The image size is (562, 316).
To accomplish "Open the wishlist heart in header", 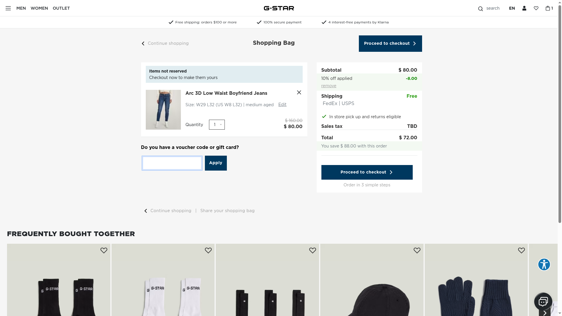I will pos(536,8).
